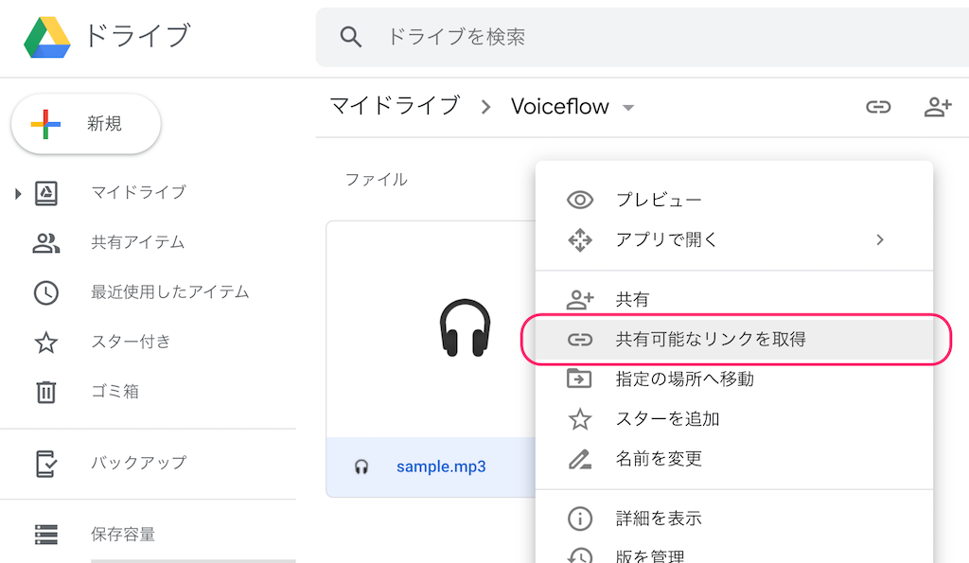This screenshot has width=969, height=563.
Task: Click the header add-person share icon
Action: coord(938,107)
